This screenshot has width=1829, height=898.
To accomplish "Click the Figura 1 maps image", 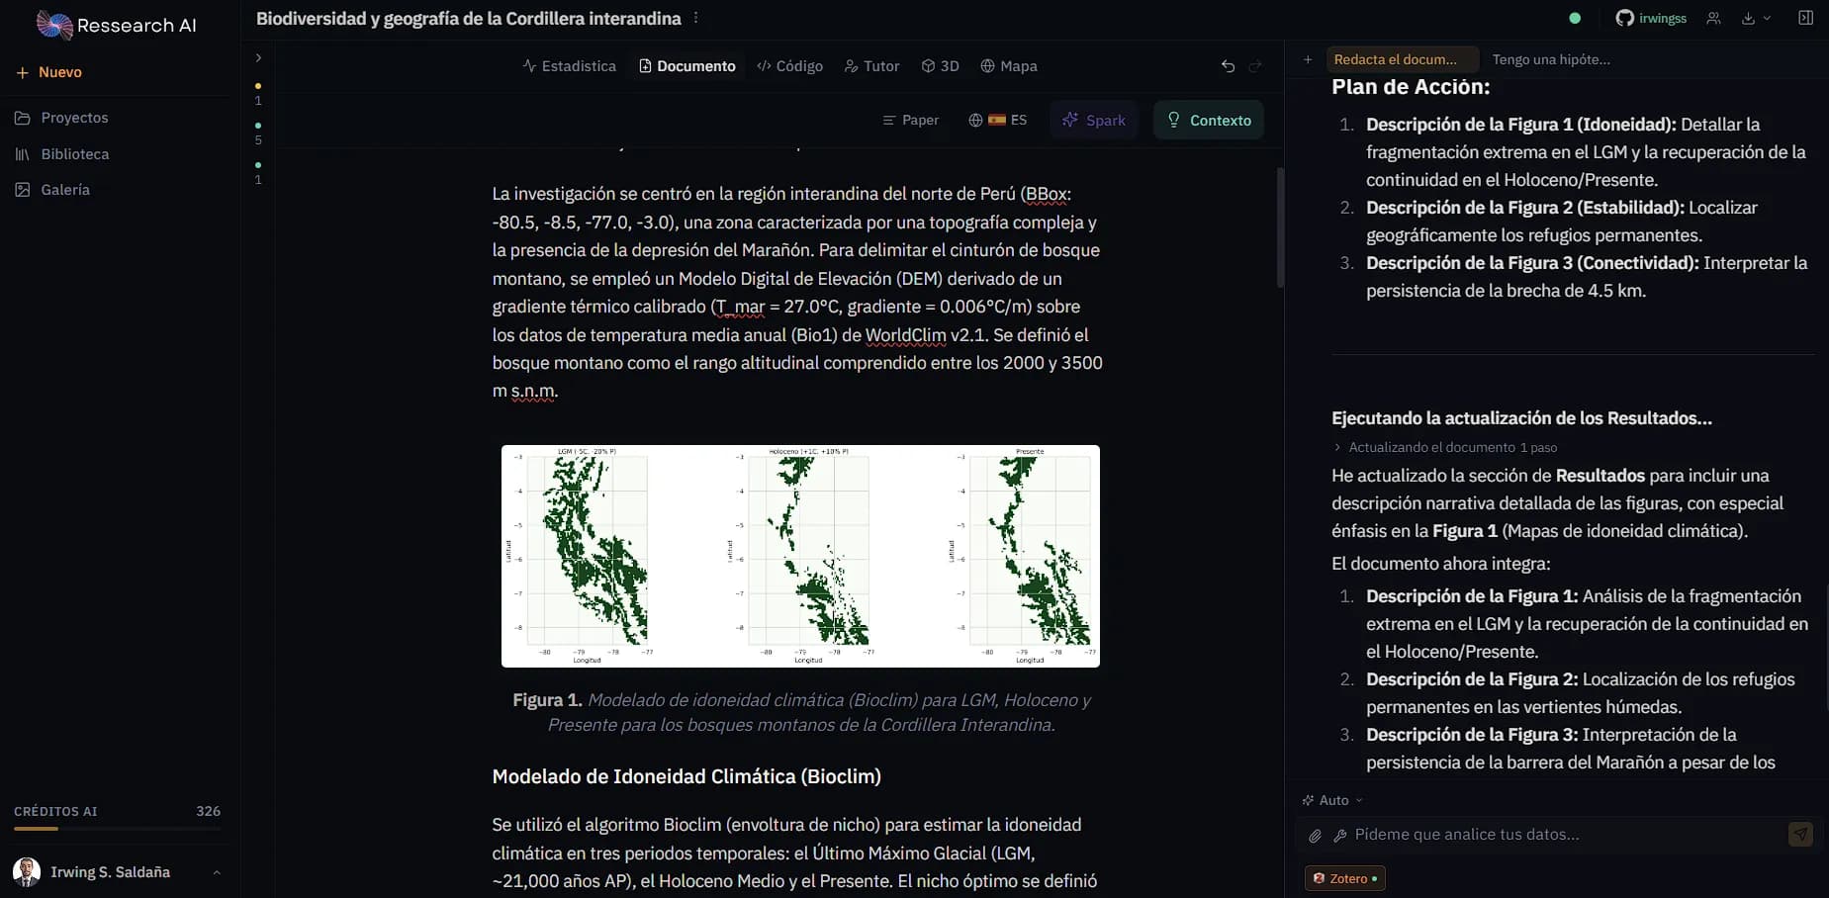I will coord(800,556).
